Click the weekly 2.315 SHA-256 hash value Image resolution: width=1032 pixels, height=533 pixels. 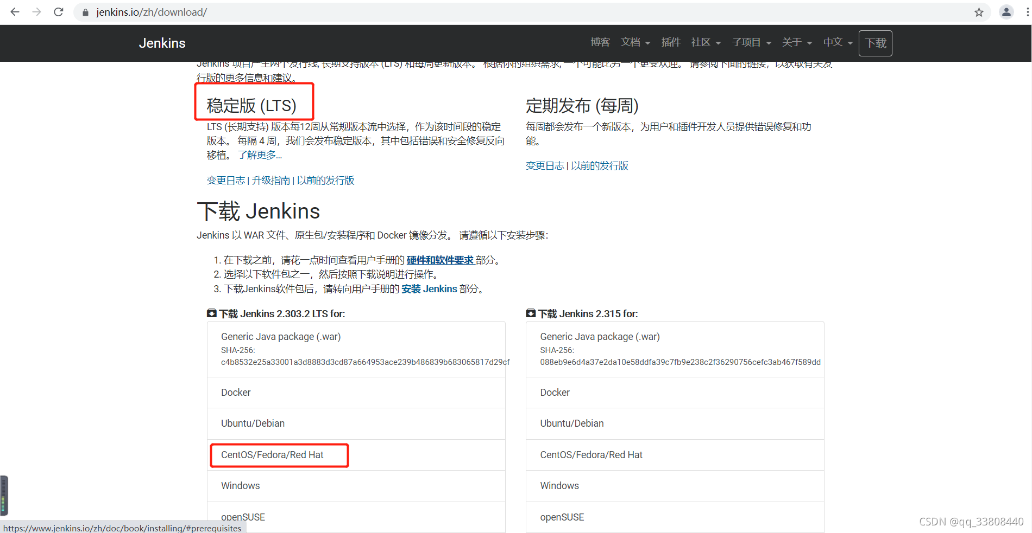(681, 362)
